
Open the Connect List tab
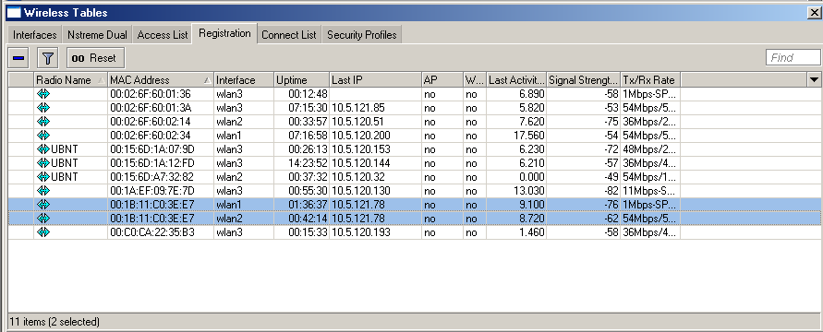coord(289,35)
